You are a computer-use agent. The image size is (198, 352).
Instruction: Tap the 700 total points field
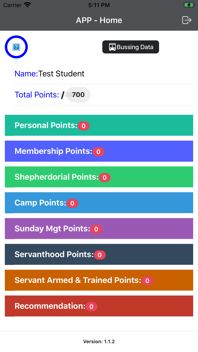tap(78, 95)
